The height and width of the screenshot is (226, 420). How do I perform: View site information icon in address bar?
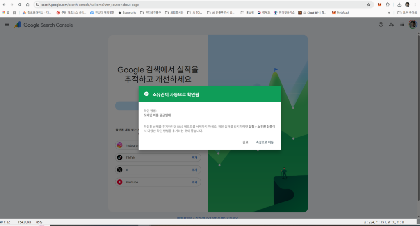(37, 5)
